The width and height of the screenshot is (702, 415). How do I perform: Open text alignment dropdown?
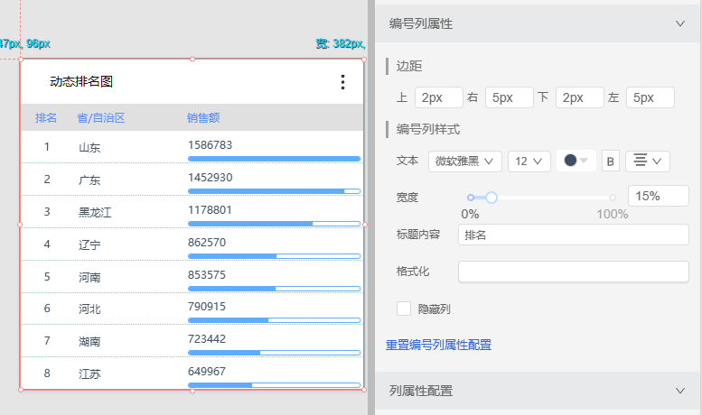coord(646,161)
